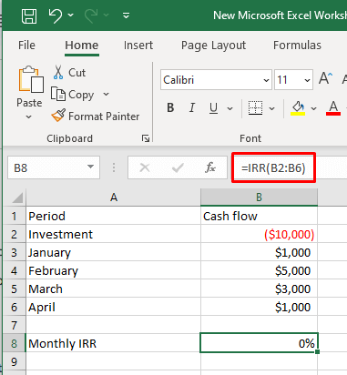
Task: Select the $5,000 February cash flow cell
Action: (x=259, y=270)
